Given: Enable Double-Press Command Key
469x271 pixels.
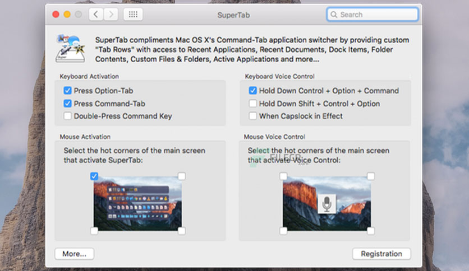Looking at the screenshot, I should click(67, 116).
